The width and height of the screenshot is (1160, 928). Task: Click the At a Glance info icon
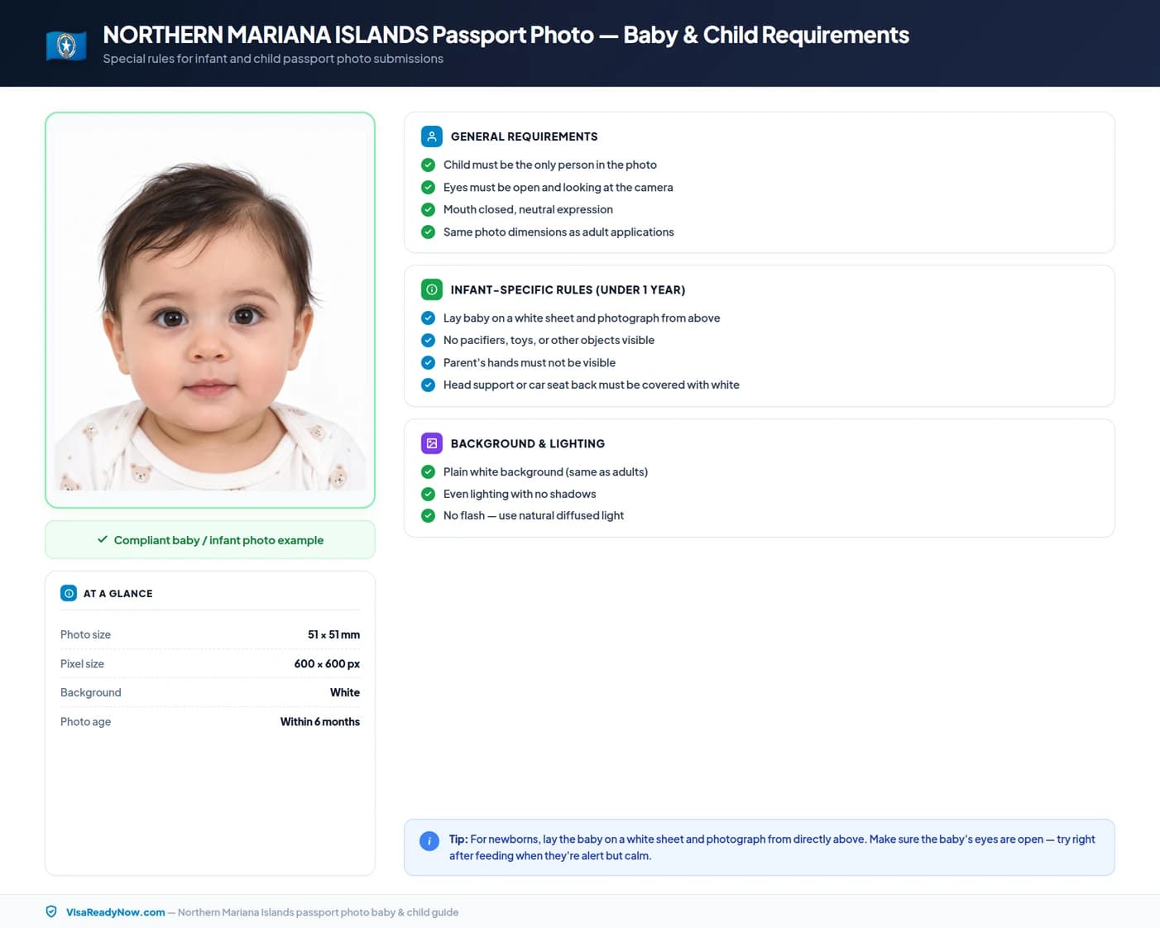pos(69,593)
